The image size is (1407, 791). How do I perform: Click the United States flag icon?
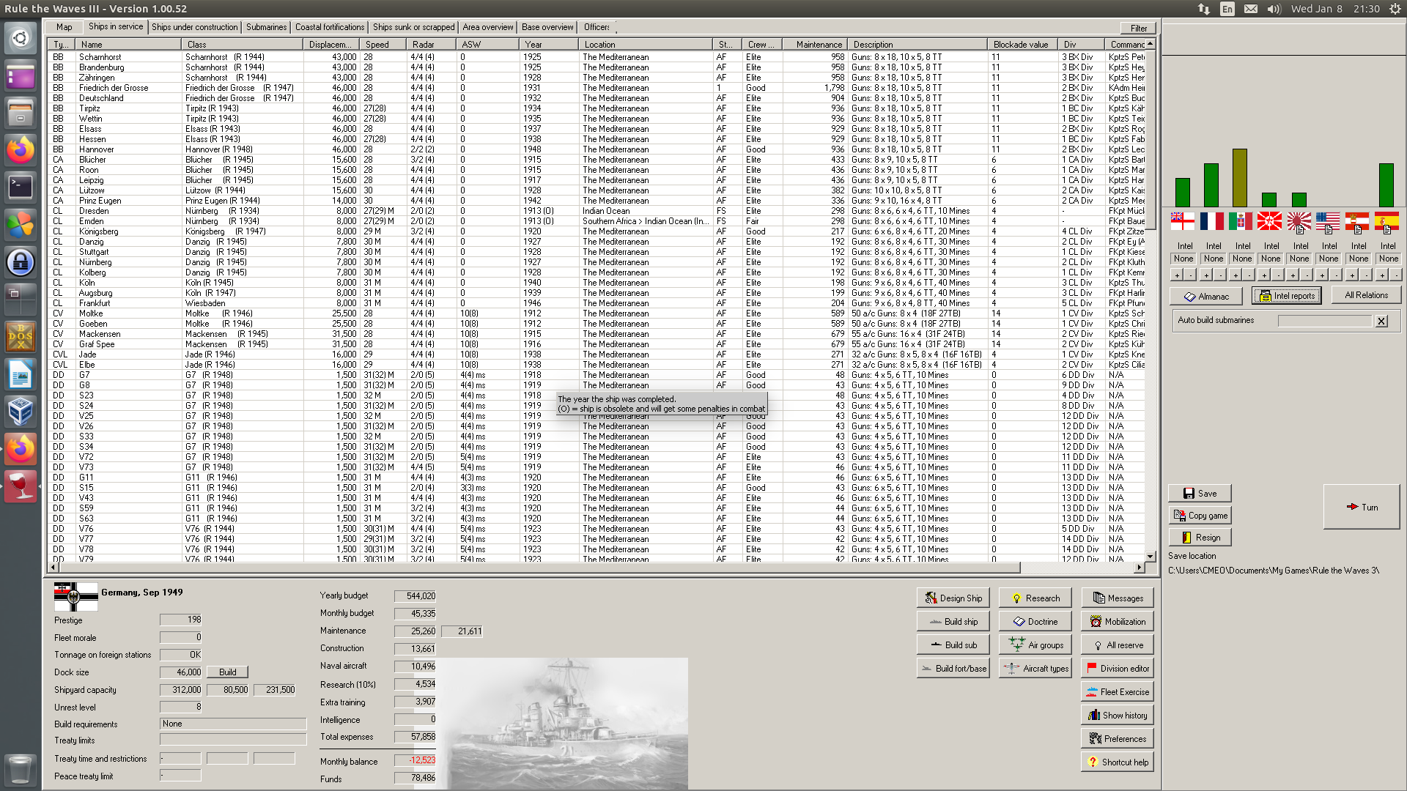(1328, 220)
